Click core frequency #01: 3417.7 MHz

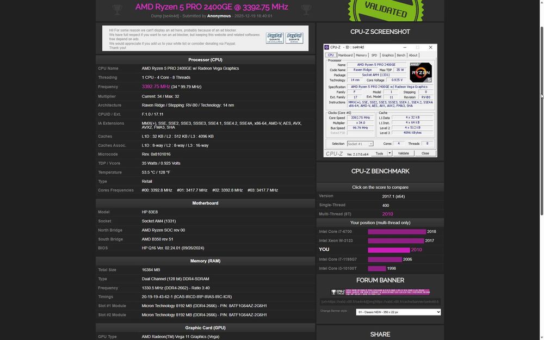click(192, 190)
